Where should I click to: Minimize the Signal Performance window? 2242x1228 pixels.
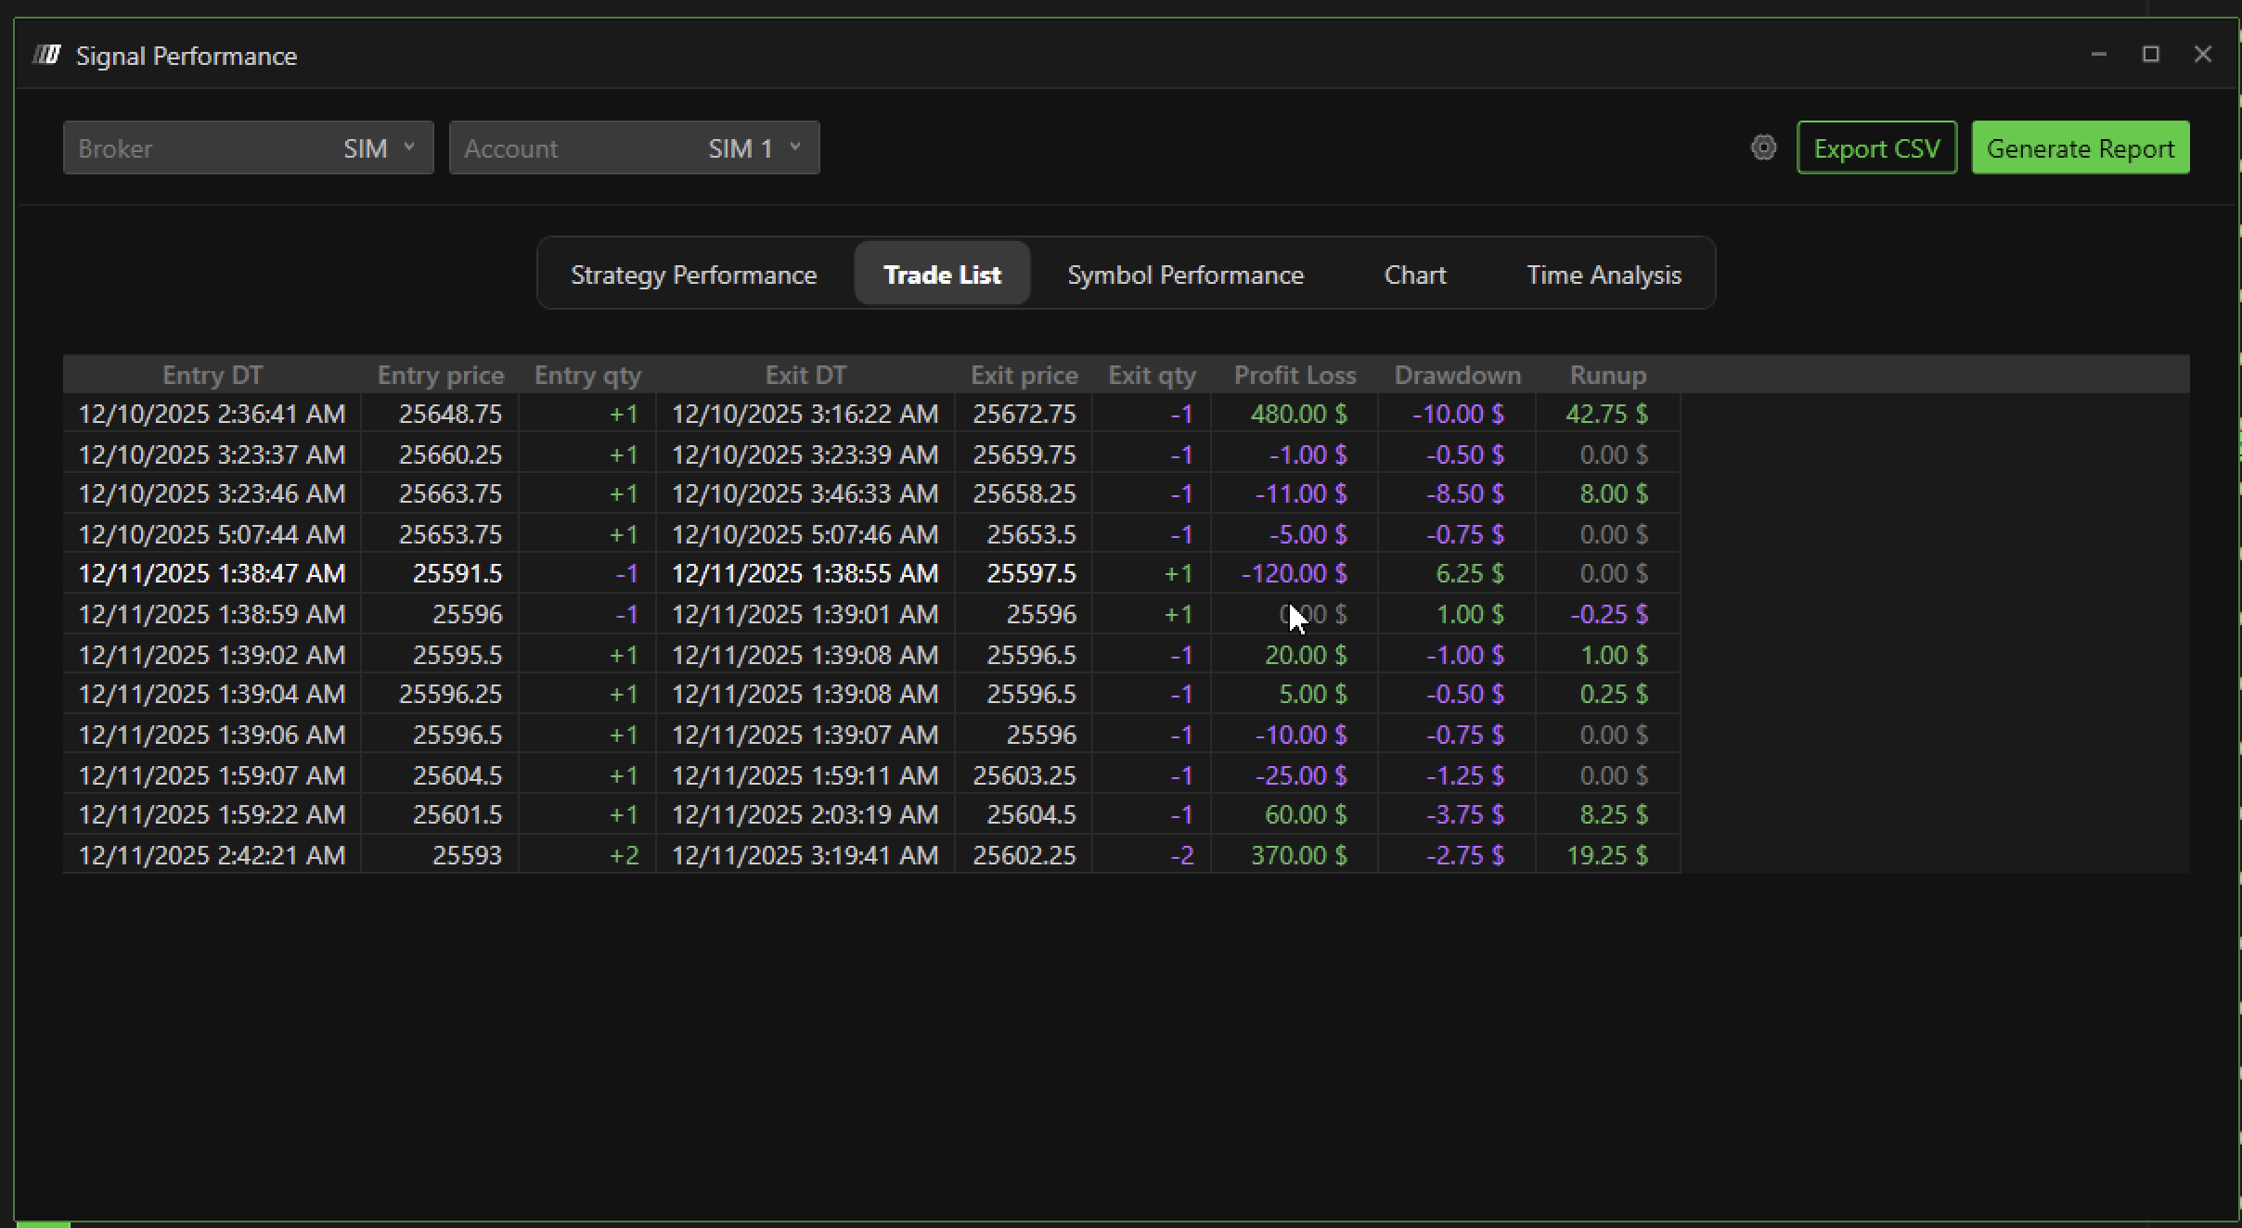click(x=2098, y=55)
